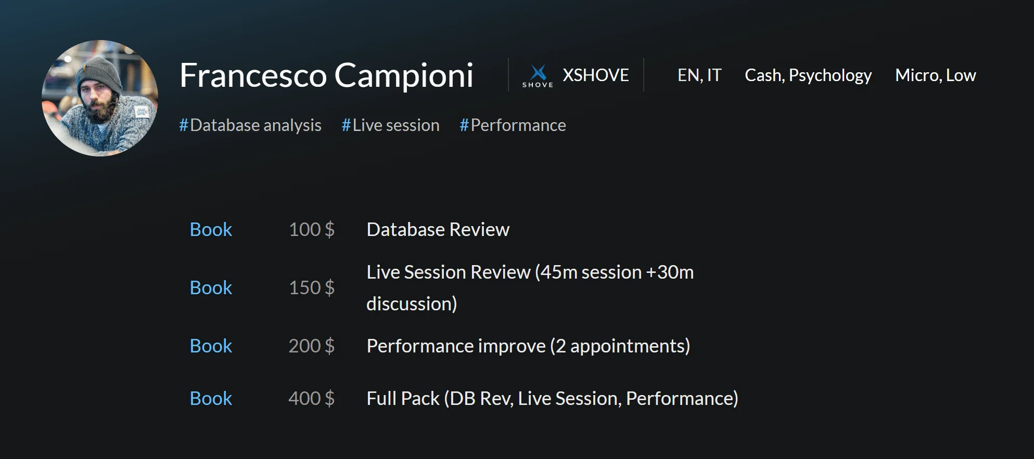Click the Database Review service title
1034x459 pixels.
pyautogui.click(x=438, y=230)
